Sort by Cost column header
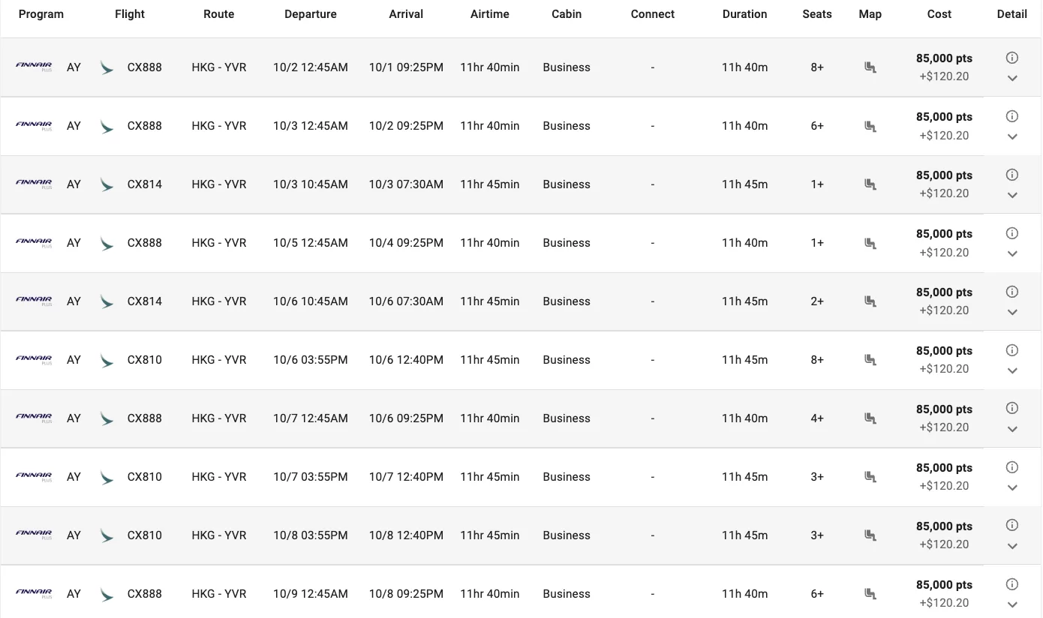This screenshot has width=1043, height=618. [x=939, y=14]
